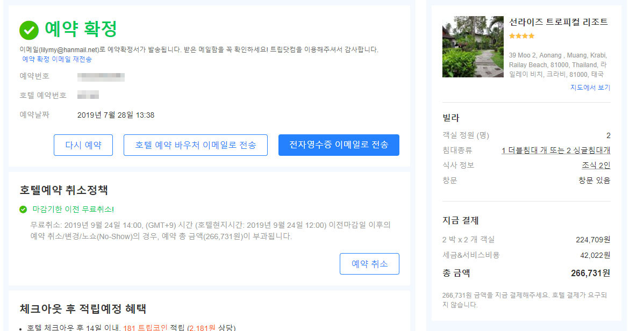Click the '총 금액' label
630x331 pixels.
click(456, 273)
